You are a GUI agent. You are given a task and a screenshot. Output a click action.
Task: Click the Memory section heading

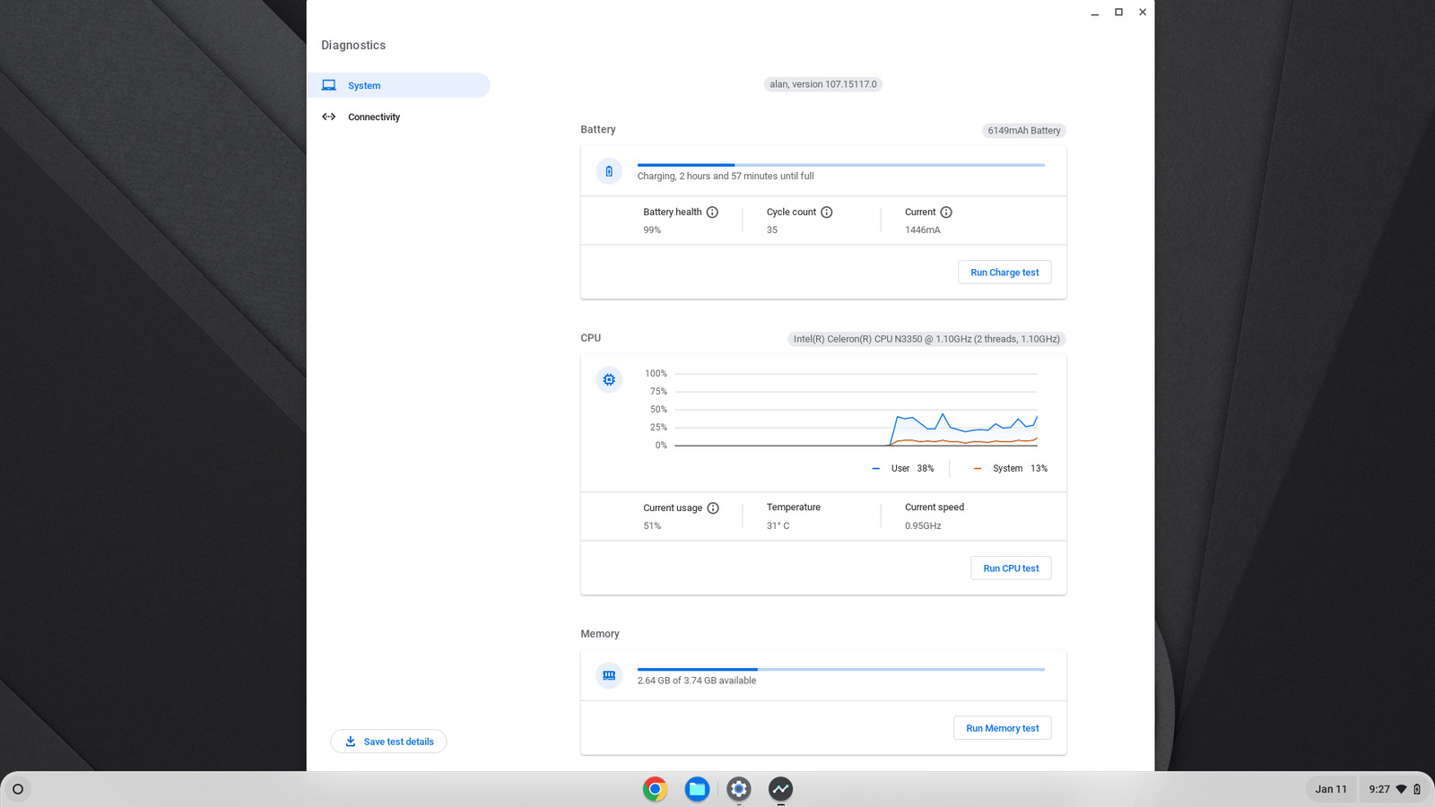coord(600,634)
